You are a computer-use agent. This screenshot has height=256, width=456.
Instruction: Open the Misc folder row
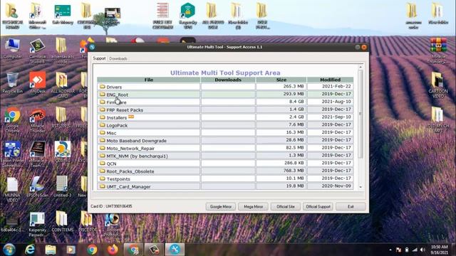[225, 133]
